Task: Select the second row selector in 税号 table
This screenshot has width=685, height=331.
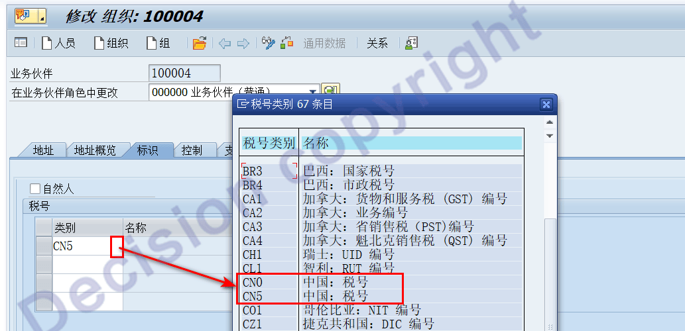Action: [x=44, y=265]
